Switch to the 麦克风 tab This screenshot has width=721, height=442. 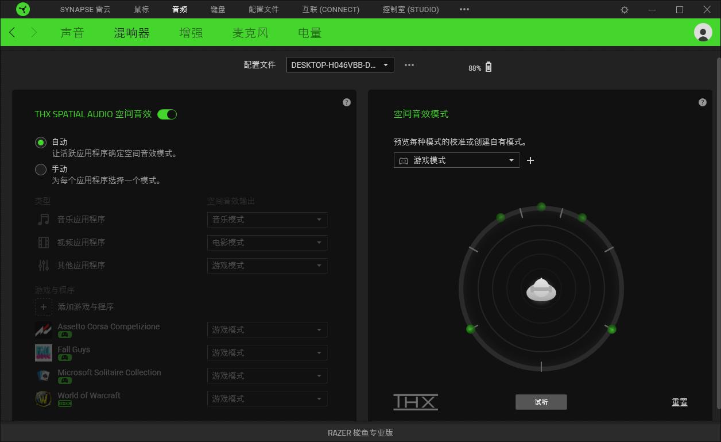(250, 33)
